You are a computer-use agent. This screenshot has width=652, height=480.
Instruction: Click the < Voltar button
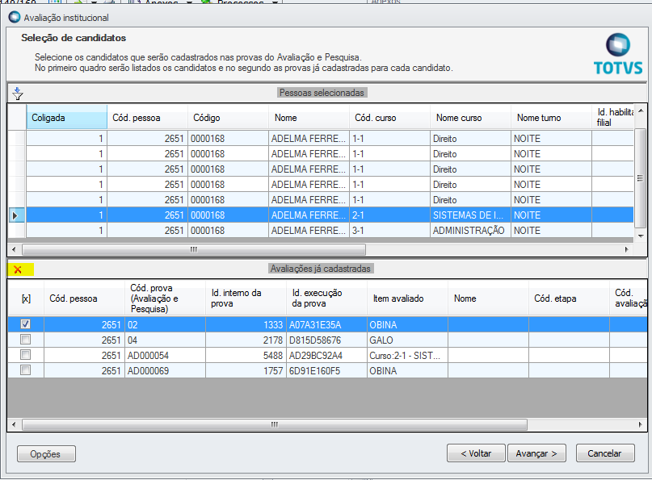[476, 453]
